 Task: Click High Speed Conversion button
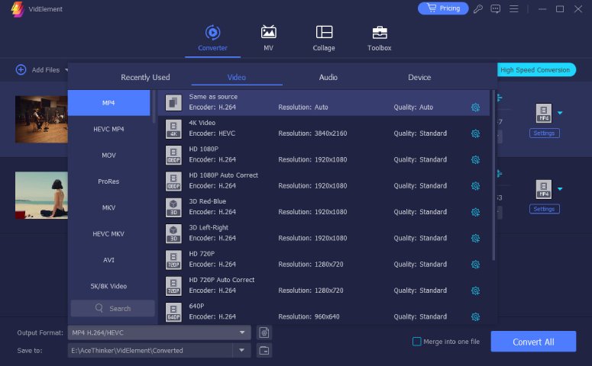click(x=536, y=69)
